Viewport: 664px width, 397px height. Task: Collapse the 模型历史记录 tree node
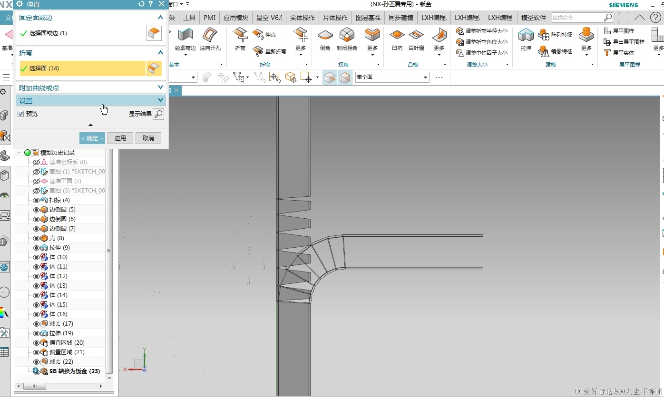(x=20, y=153)
